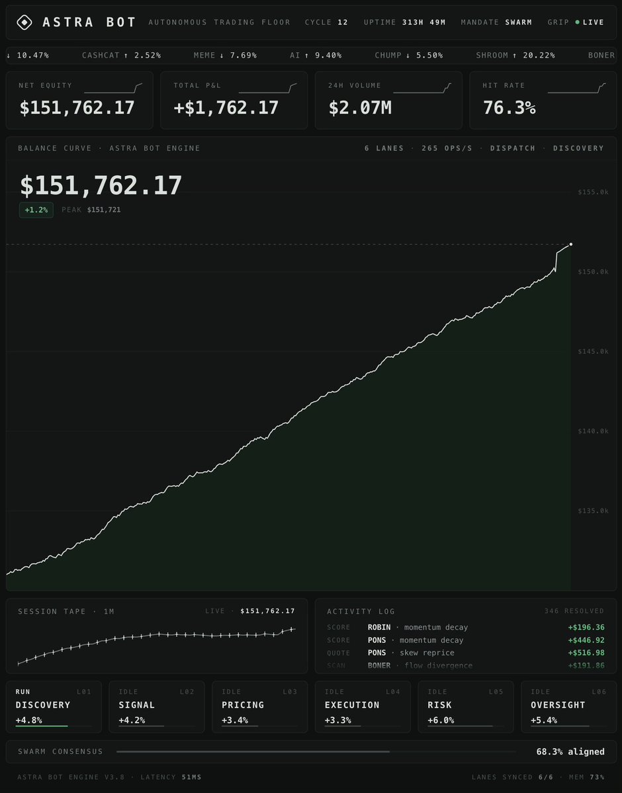The width and height of the screenshot is (622, 793).
Task: Click the UPTIME 313H 49M readout
Action: coord(405,22)
